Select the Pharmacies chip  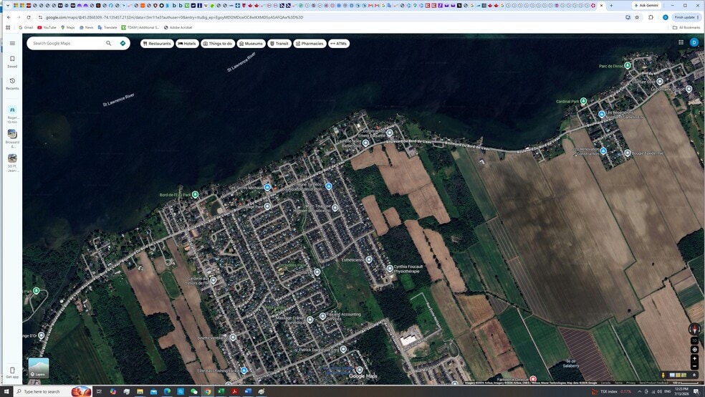click(x=310, y=44)
